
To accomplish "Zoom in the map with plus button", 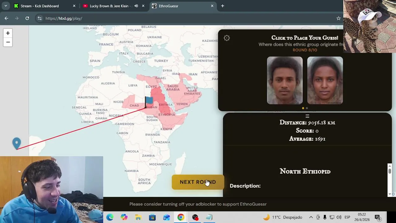I will (8, 33).
